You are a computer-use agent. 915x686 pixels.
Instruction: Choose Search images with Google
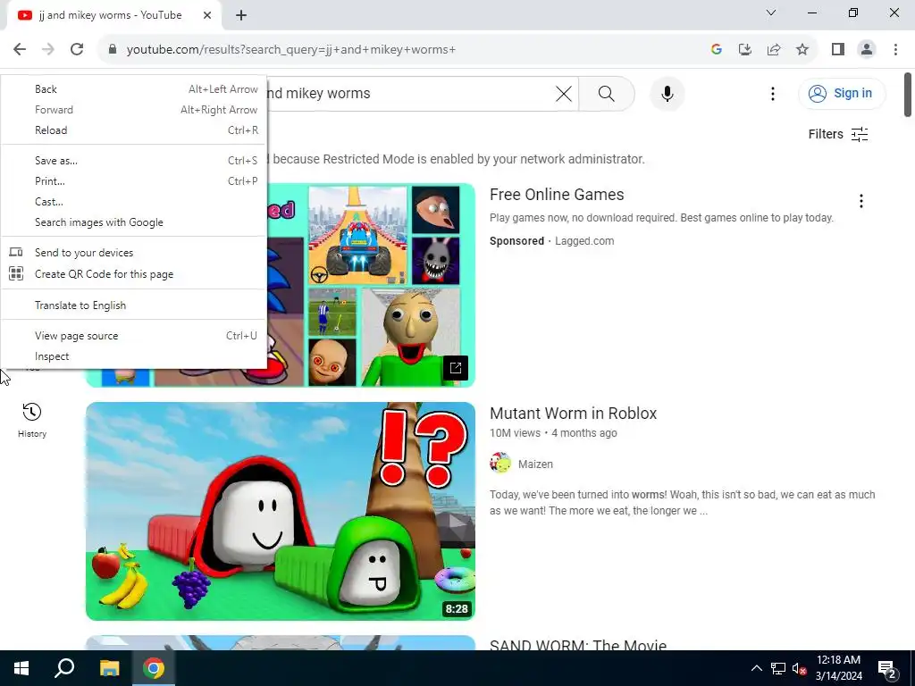pos(134,222)
